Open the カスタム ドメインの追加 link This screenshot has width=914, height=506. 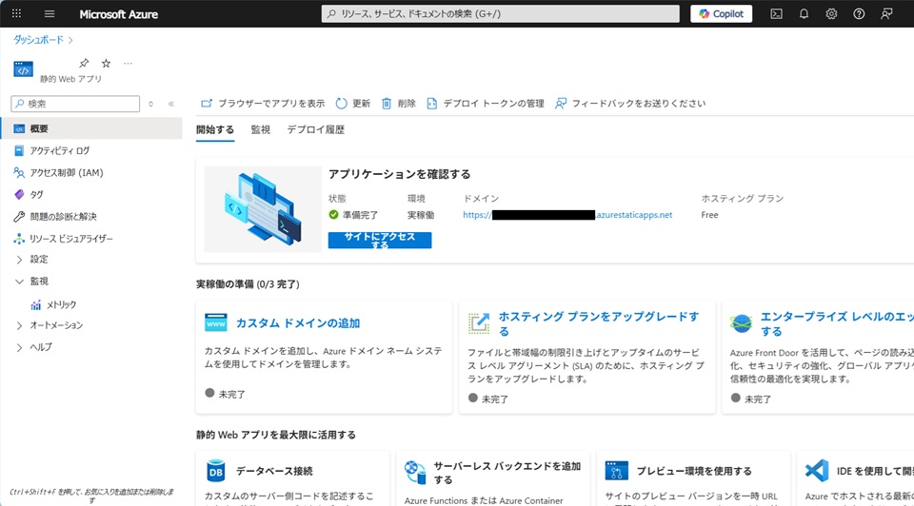point(297,323)
